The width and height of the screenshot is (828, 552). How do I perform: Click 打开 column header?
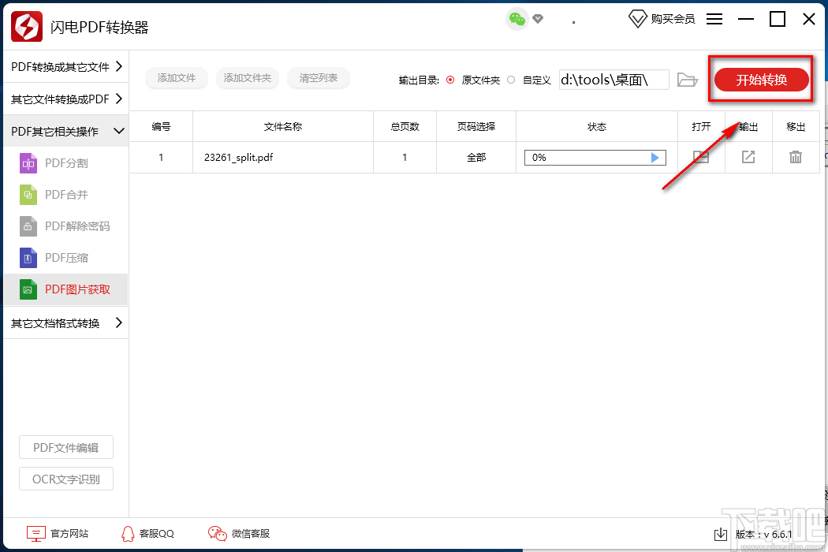click(x=701, y=127)
